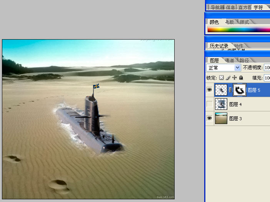The height and width of the screenshot is (202, 270).
Task: Toggle lock image pixels brush icon
Action: (x=228, y=78)
